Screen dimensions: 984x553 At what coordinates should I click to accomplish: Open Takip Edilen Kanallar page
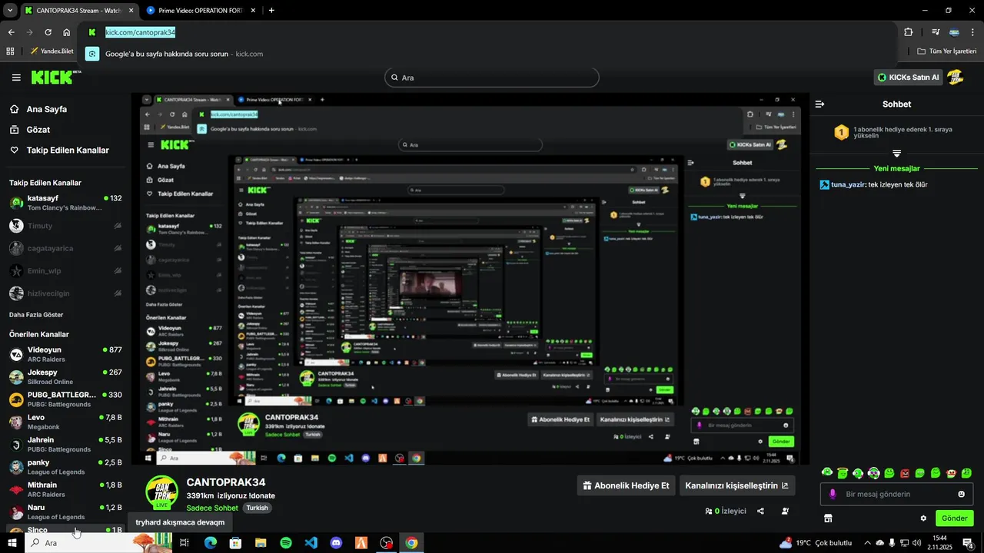coord(59,151)
